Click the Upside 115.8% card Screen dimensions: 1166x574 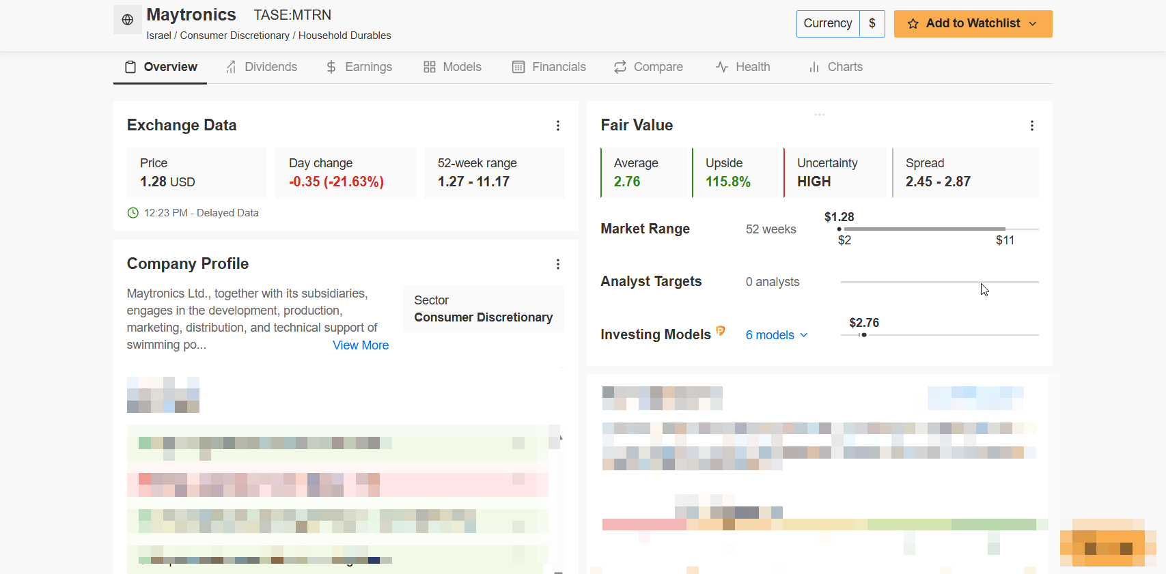point(736,173)
